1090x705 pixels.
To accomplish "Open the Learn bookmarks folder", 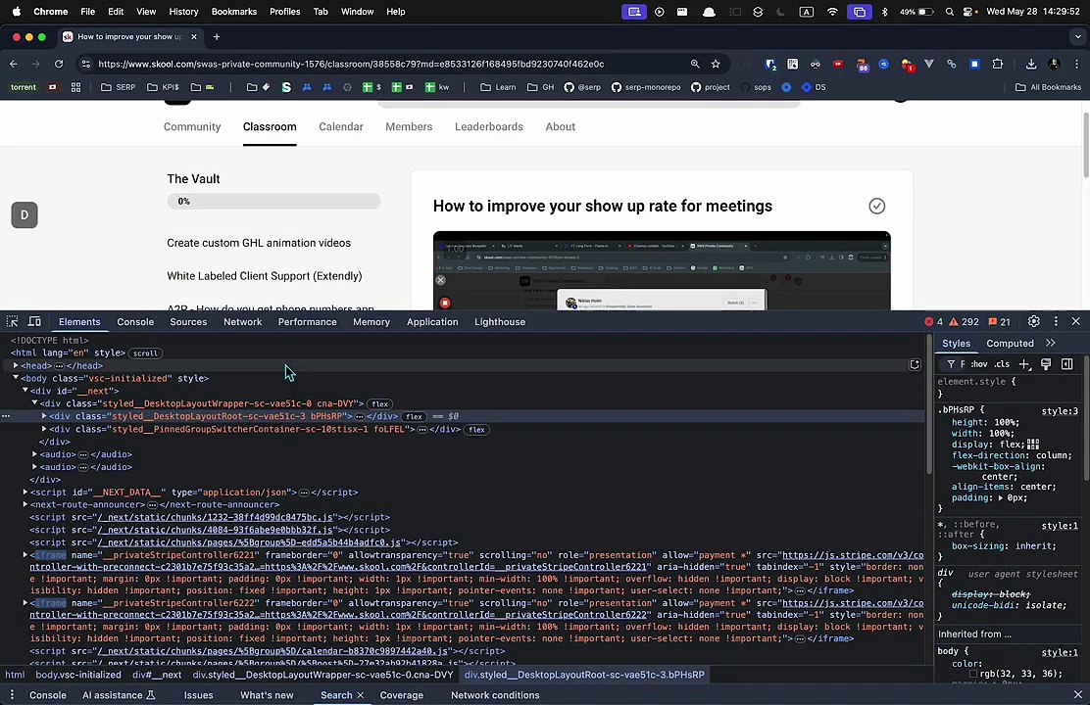I will [x=498, y=87].
